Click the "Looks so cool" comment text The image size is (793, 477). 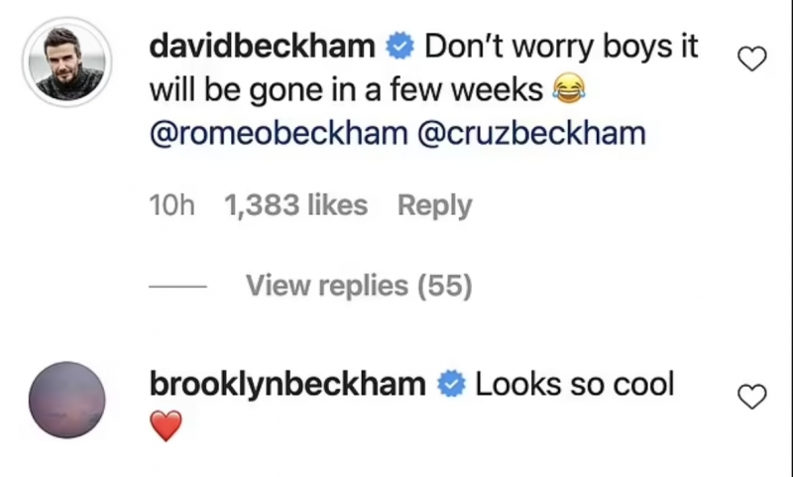click(575, 385)
